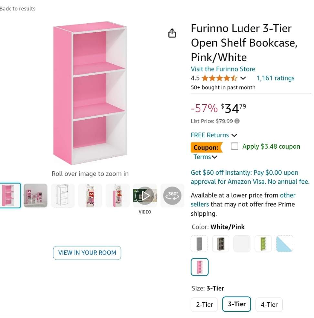Viewport: 314px width, 318px height.
Task: Expand the FREE Returns dropdown
Action: 234,135
